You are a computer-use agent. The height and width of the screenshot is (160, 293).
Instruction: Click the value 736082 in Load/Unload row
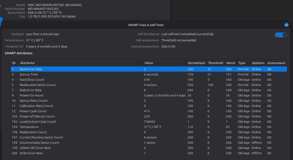coord(149,122)
